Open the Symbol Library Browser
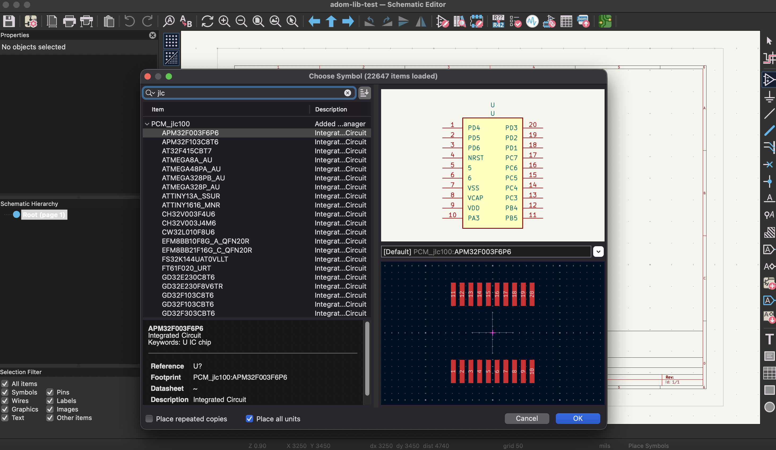Viewport: 776px width, 450px height. click(x=460, y=21)
